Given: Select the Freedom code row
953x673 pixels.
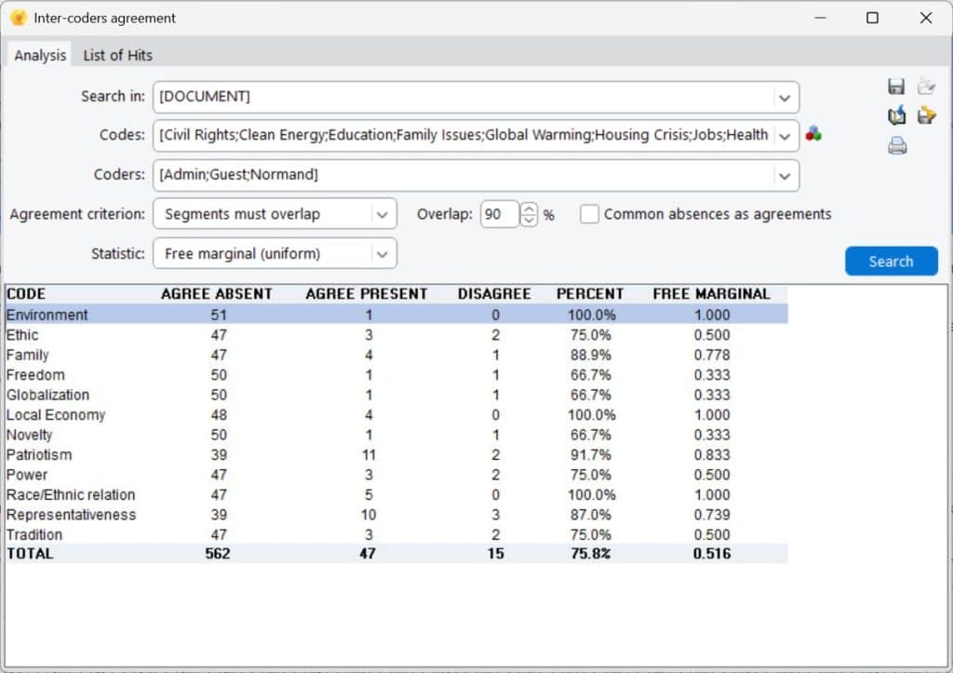Looking at the screenshot, I should click(396, 375).
